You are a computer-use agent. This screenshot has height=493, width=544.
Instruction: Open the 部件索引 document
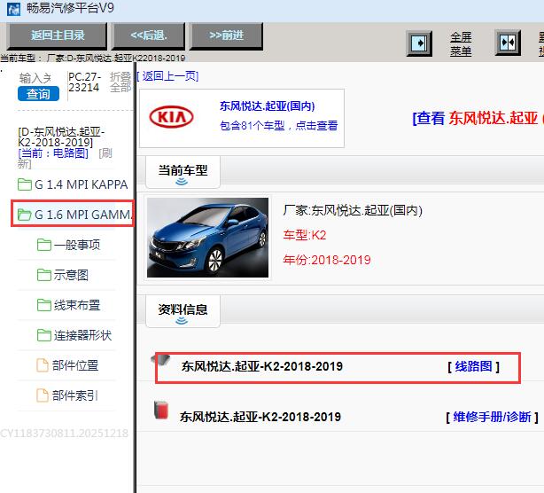pyautogui.click(x=67, y=395)
